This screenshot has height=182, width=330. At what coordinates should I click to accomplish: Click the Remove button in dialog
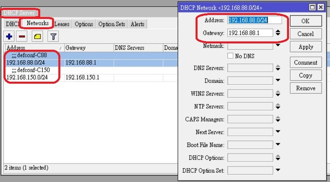pos(306,88)
